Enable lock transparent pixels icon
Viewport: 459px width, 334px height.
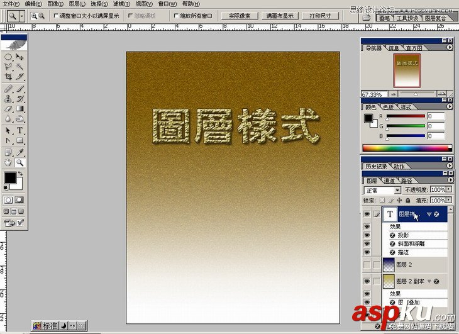[x=382, y=201]
